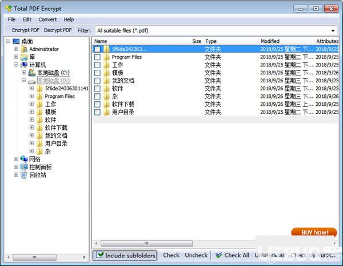This screenshot has width=343, height=266.
Task: Collapse the 桌面 root tree node
Action: 8,41
